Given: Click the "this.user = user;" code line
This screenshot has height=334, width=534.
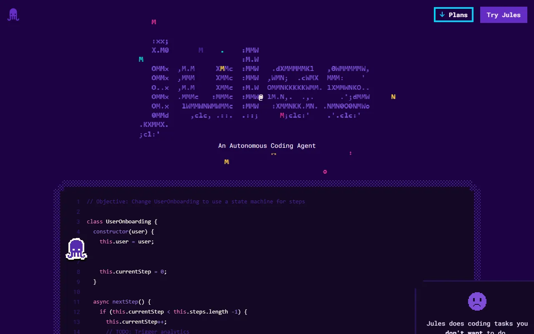Looking at the screenshot, I should [127, 241].
